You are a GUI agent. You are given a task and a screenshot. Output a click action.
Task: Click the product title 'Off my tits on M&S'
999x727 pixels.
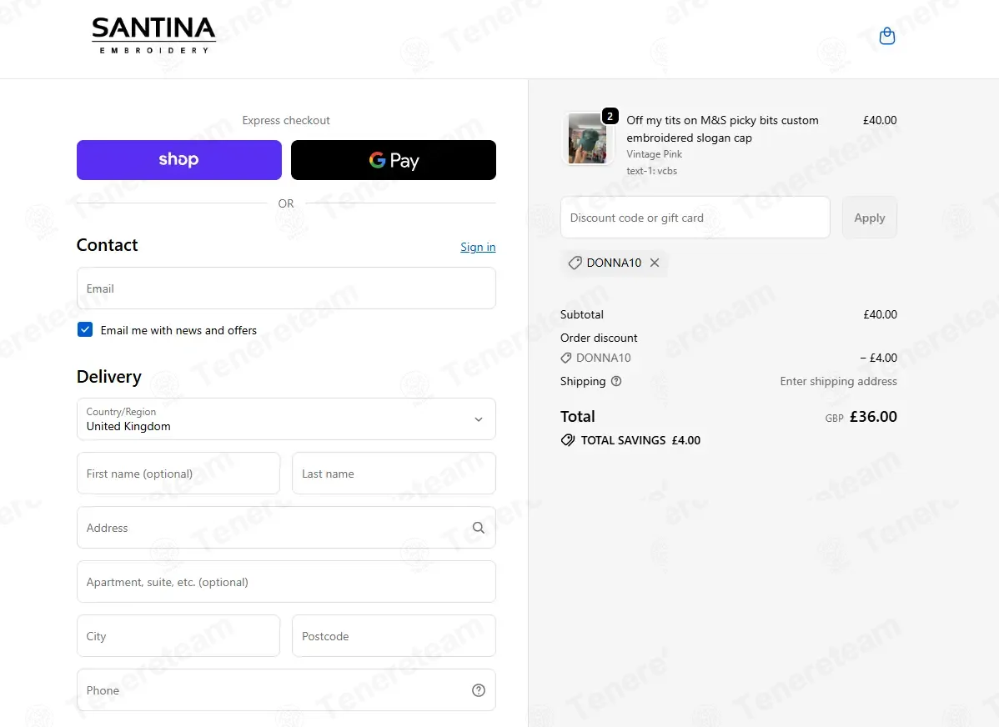pyautogui.click(x=722, y=128)
